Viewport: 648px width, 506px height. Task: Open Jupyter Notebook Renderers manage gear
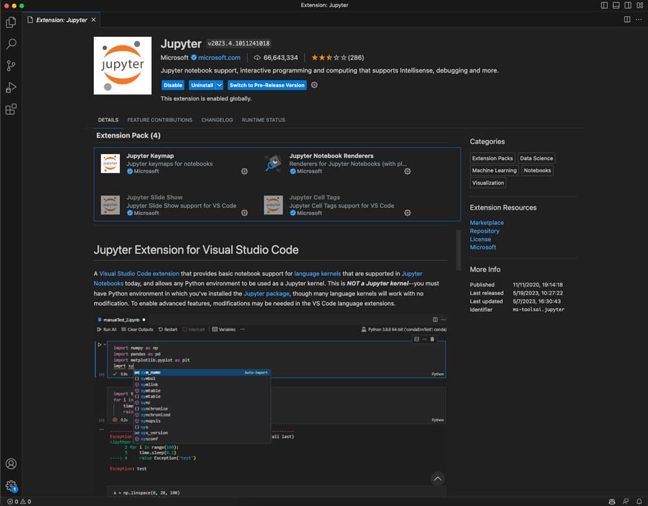click(407, 171)
